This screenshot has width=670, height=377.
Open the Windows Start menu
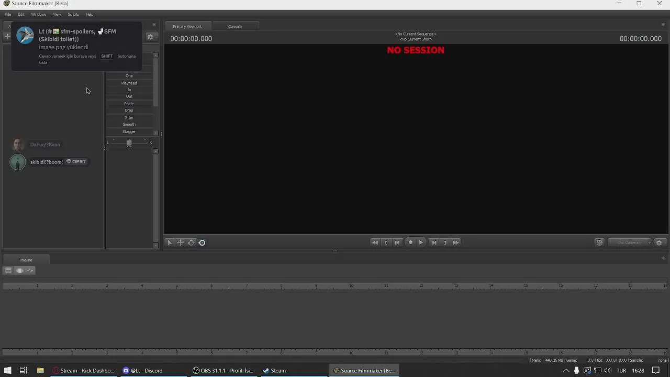tap(7, 370)
